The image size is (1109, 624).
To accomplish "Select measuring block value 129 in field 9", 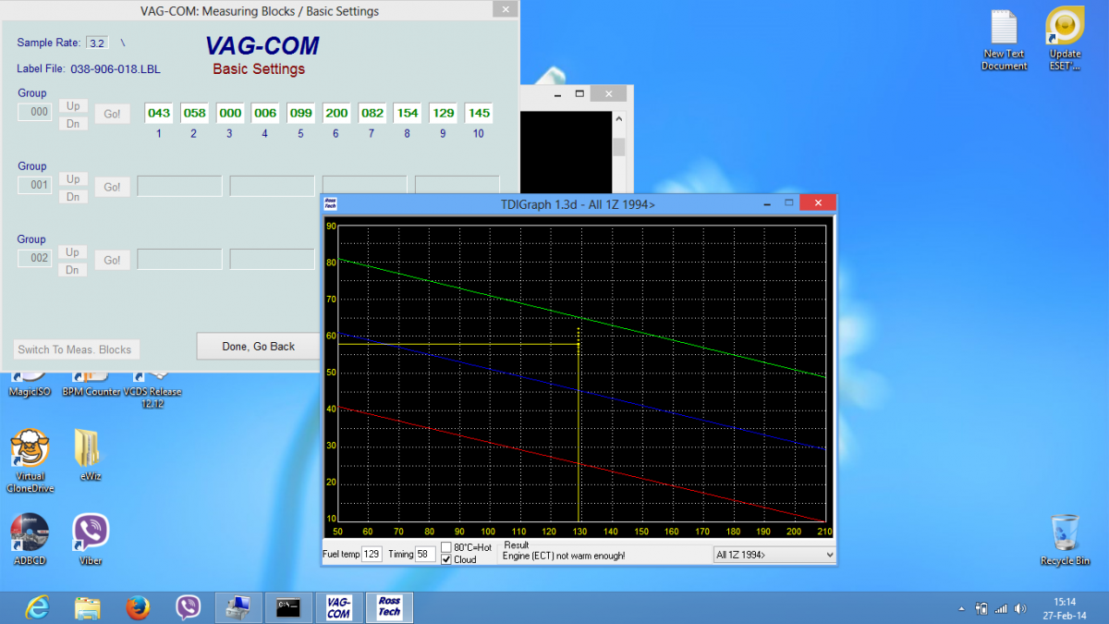I will pos(444,113).
